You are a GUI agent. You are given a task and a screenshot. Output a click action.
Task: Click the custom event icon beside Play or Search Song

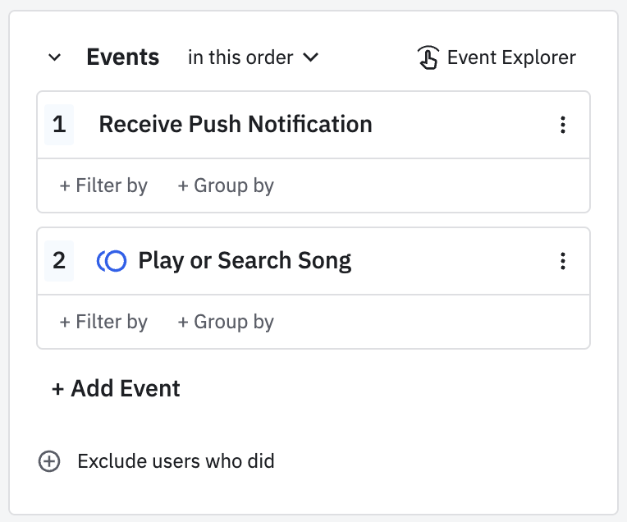pos(112,261)
